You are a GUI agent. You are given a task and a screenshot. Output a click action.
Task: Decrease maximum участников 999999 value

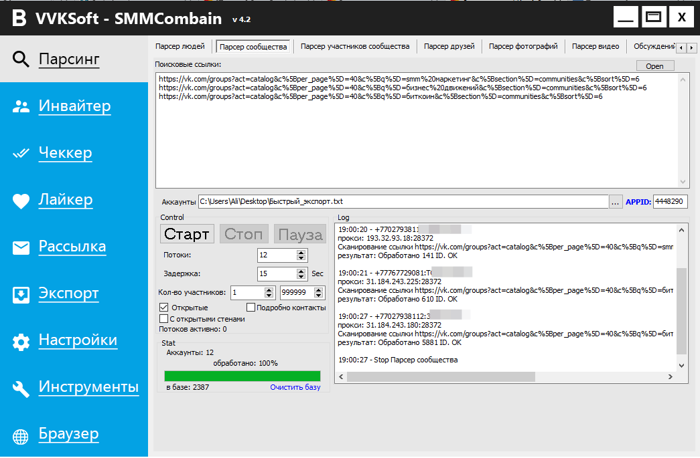pos(318,296)
